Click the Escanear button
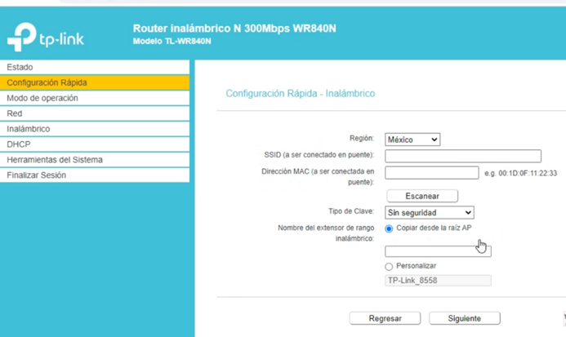The height and width of the screenshot is (337, 566). point(422,197)
